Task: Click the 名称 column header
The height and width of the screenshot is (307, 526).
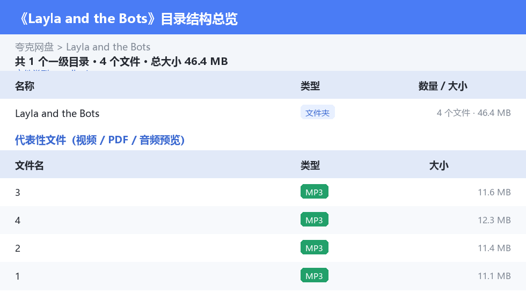Action: coord(25,86)
